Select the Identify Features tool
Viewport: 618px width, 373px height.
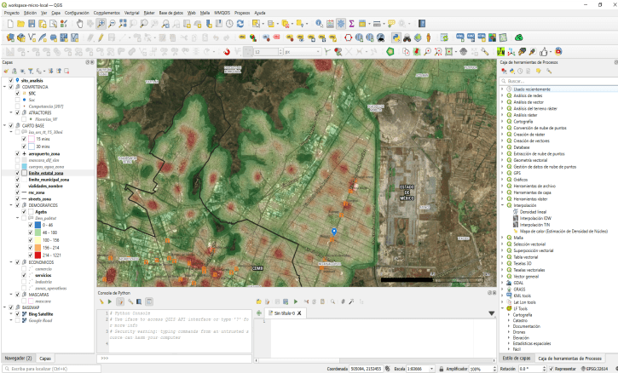pyautogui.click(x=320, y=24)
